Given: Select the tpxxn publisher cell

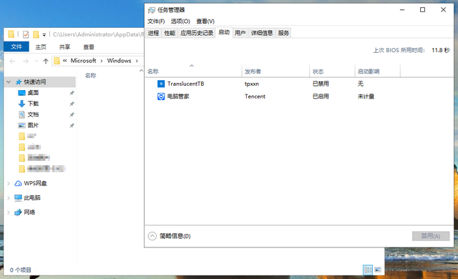Looking at the screenshot, I should click(x=252, y=84).
